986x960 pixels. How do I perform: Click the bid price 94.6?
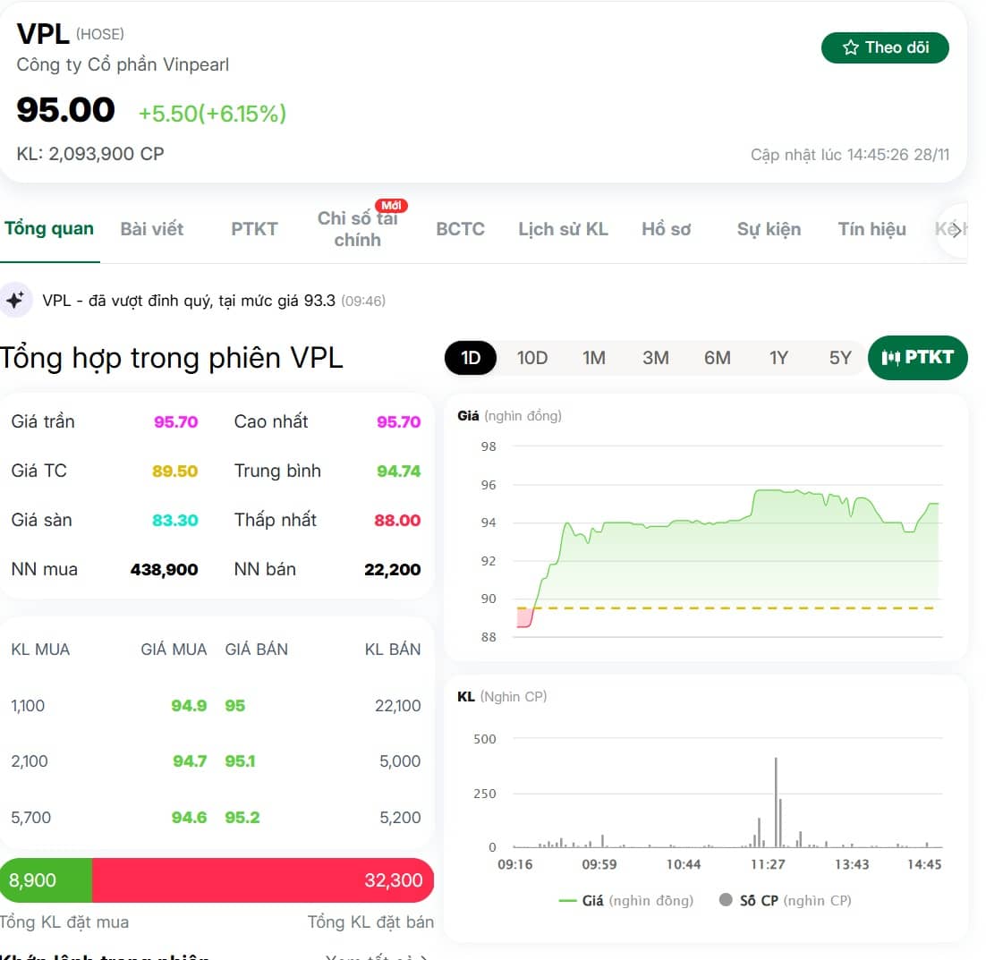tap(189, 817)
